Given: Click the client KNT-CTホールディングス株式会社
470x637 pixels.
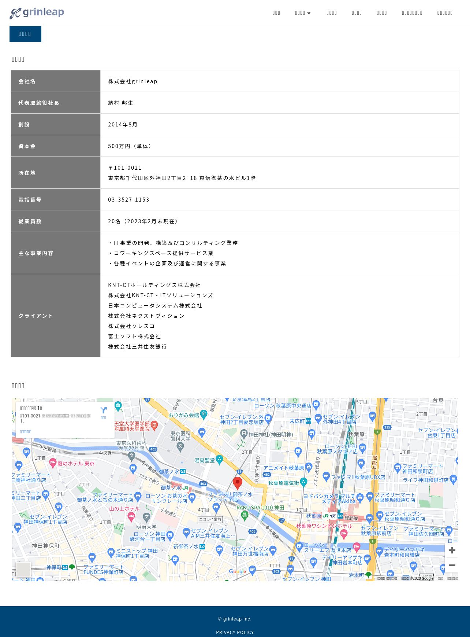Looking at the screenshot, I should pyautogui.click(x=154, y=285).
